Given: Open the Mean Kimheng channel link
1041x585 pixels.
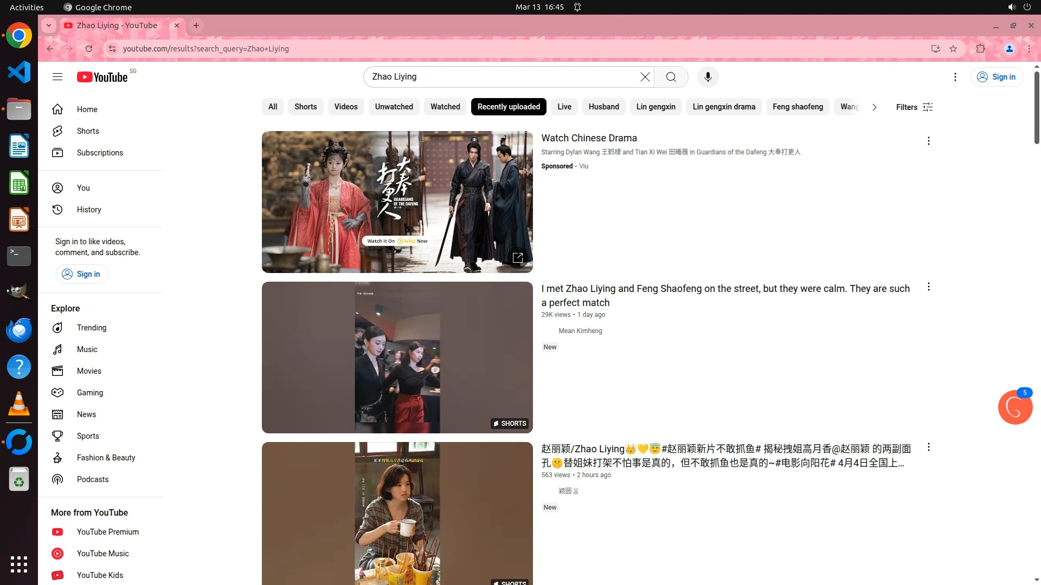Looking at the screenshot, I should click(580, 331).
